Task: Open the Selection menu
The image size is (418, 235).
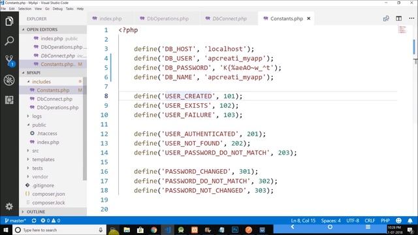Action: point(25,8)
